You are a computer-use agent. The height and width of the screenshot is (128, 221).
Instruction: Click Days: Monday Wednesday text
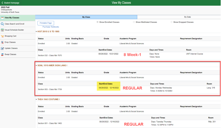click(161, 88)
